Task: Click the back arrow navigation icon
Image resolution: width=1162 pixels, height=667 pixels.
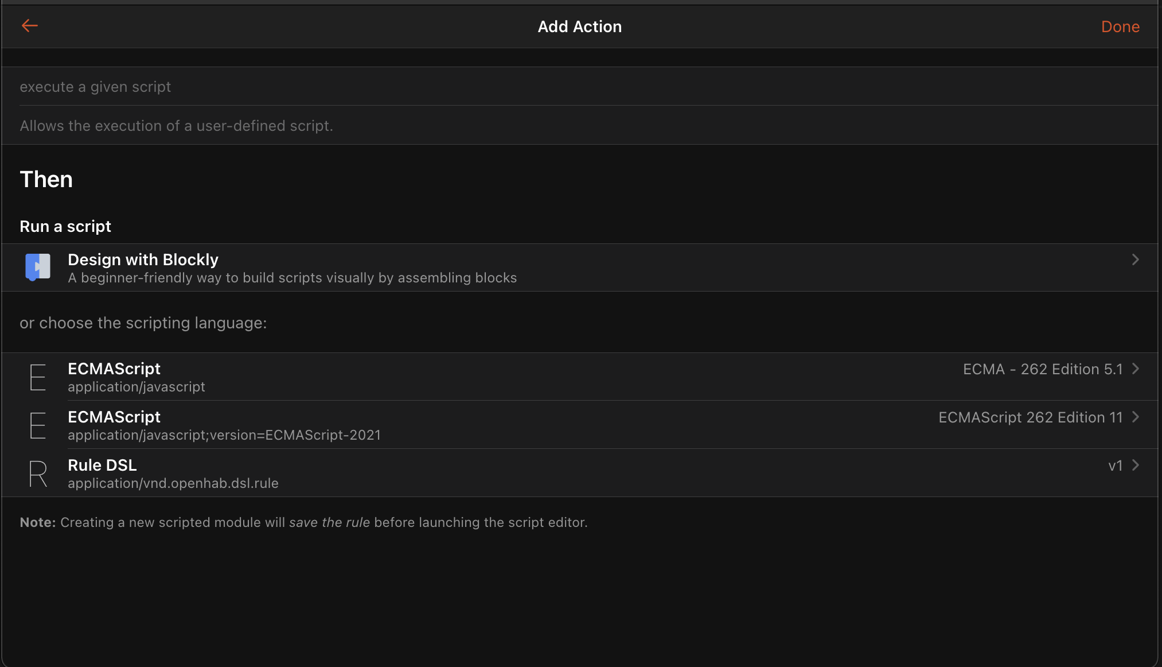Action: coord(28,26)
